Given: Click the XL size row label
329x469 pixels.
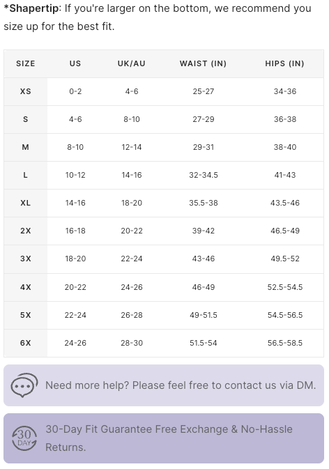Looking at the screenshot, I should [x=25, y=203].
